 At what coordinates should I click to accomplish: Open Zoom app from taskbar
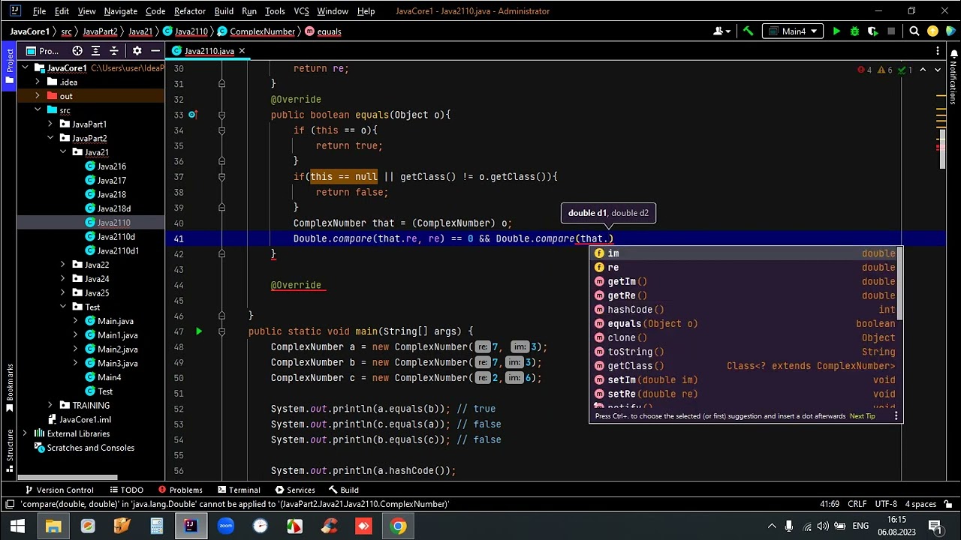[225, 526]
